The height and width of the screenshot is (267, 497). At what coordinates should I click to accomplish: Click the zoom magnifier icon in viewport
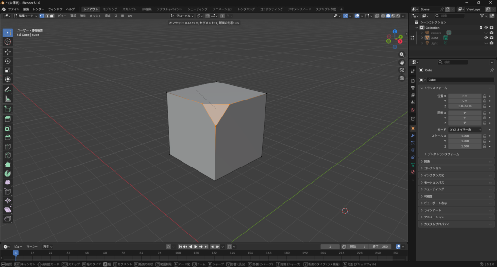pyautogui.click(x=402, y=54)
